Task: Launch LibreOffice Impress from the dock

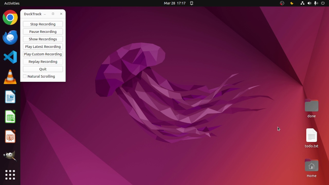Action: pos(10,136)
